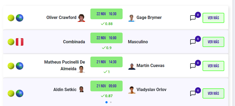Click globe icon in Matheus Pucinelli row

click(20, 66)
